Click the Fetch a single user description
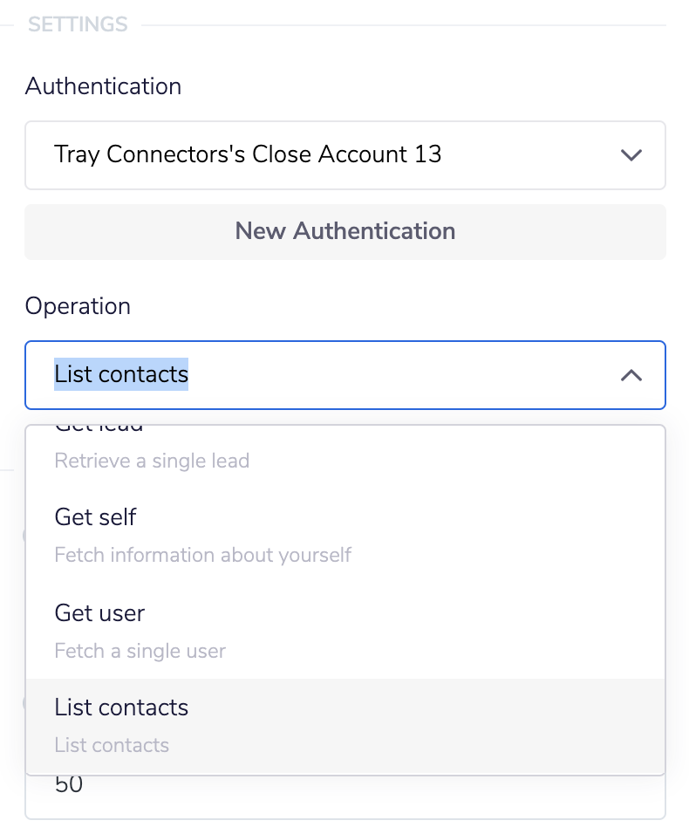The image size is (689, 834). pyautogui.click(x=140, y=651)
